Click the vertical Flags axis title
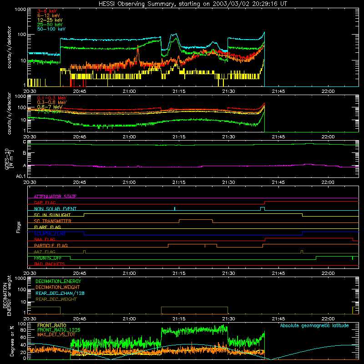 [19, 227]
